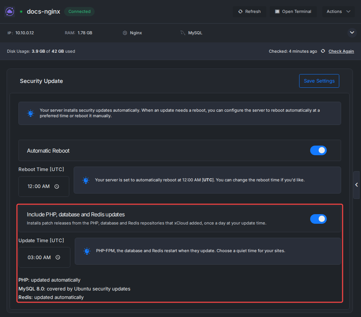The image size is (361, 317).
Task: Click lightbulb icon in reboot time hint
Action: tap(86, 180)
